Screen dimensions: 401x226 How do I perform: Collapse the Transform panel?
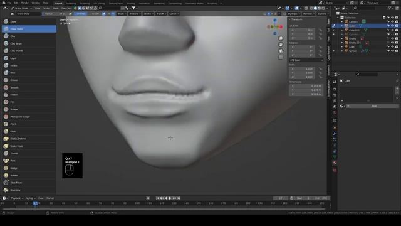tap(296, 19)
